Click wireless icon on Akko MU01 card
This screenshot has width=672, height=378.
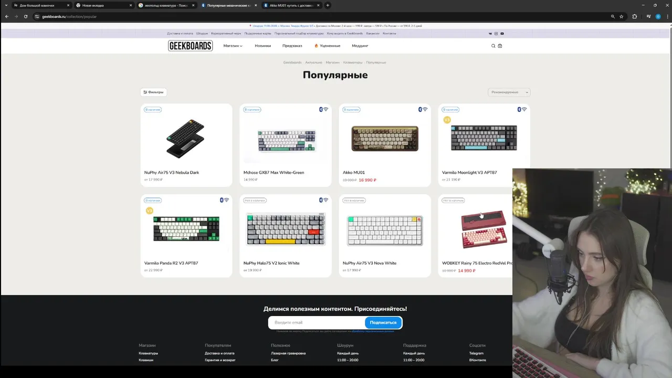click(425, 109)
